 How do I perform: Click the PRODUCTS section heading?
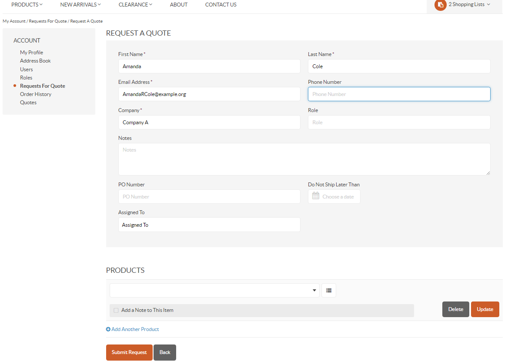(x=125, y=271)
